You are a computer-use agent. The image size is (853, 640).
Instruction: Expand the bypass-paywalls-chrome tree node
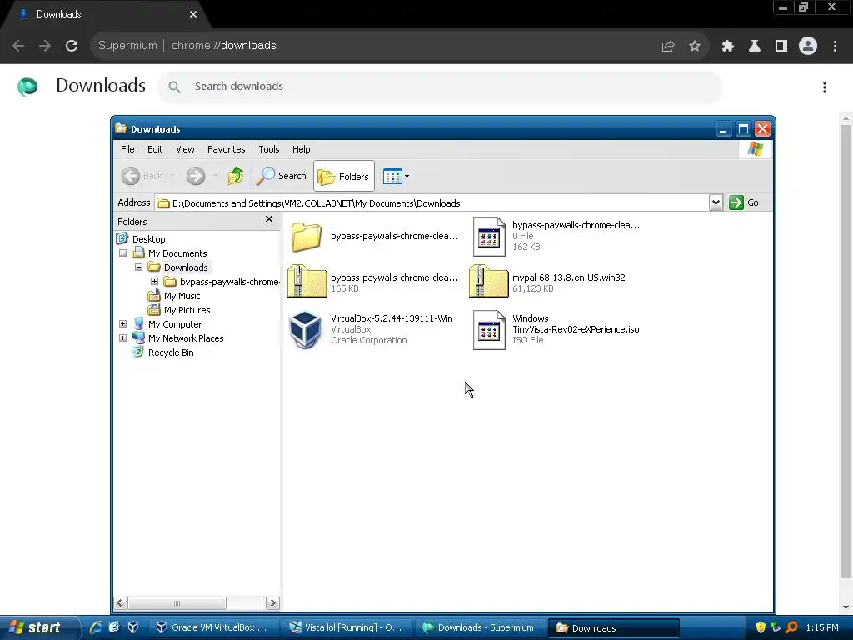pyautogui.click(x=154, y=282)
